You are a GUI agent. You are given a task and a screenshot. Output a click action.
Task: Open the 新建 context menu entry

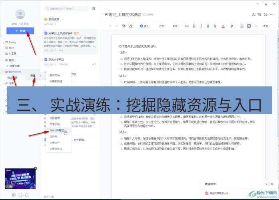pos(36,76)
